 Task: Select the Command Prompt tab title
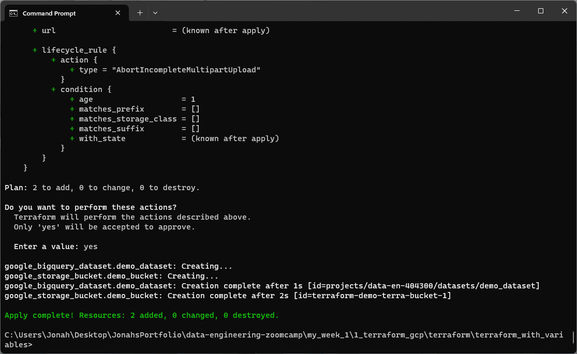pyautogui.click(x=49, y=13)
